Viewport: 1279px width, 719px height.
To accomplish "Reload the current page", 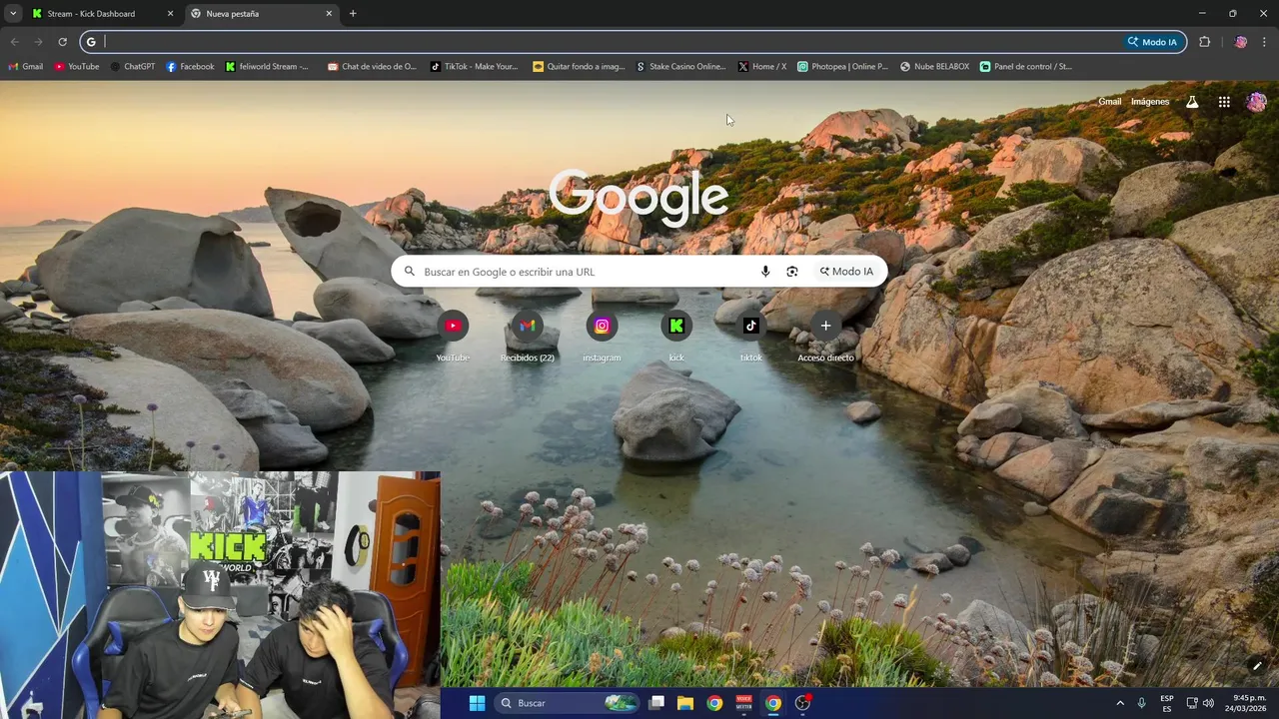I will coord(62,42).
